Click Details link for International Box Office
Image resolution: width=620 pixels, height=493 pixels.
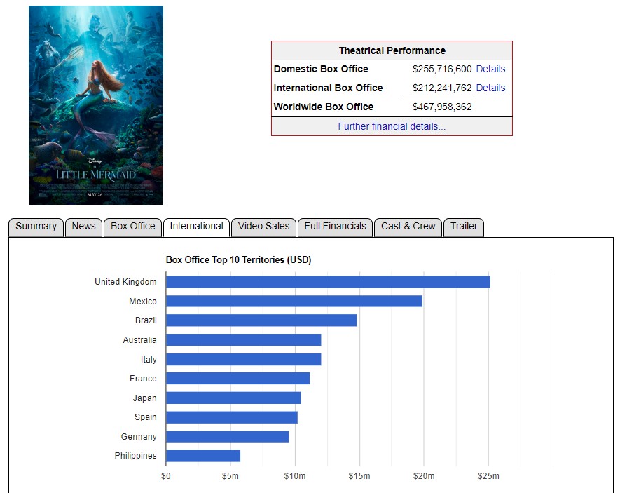[x=490, y=88]
